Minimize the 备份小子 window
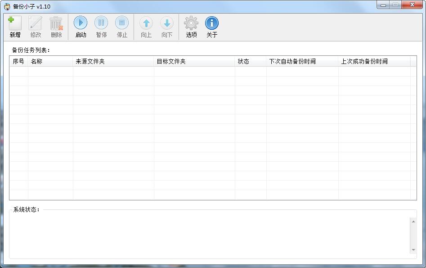Image resolution: width=426 pixels, height=268 pixels. tap(383, 5)
